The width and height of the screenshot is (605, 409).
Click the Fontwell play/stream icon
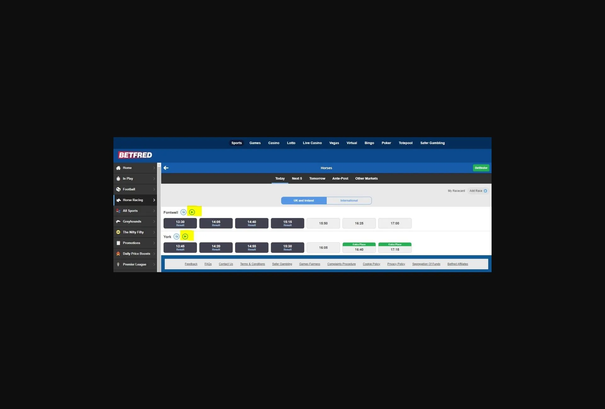coord(192,212)
